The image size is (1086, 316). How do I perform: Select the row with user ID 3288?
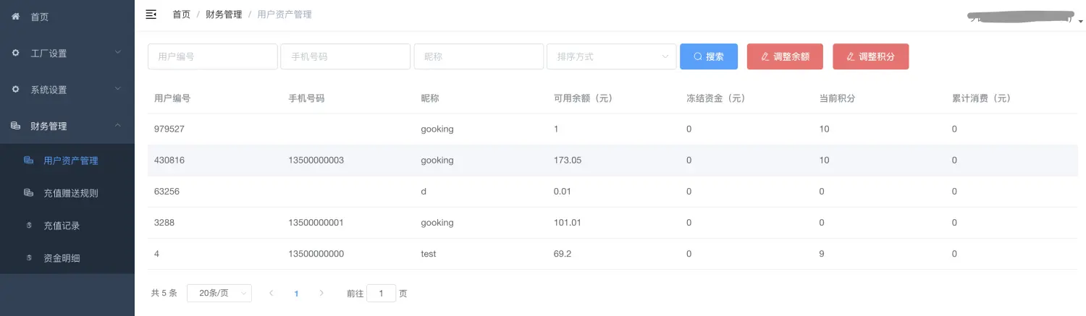pyautogui.click(x=613, y=223)
